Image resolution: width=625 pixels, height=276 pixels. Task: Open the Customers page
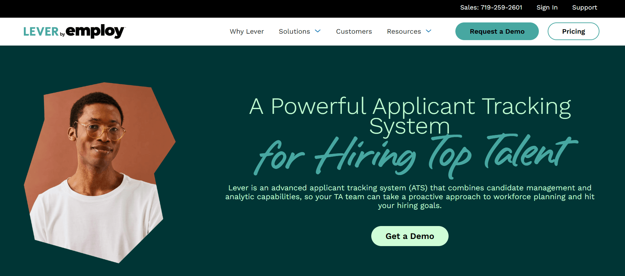pyautogui.click(x=354, y=31)
